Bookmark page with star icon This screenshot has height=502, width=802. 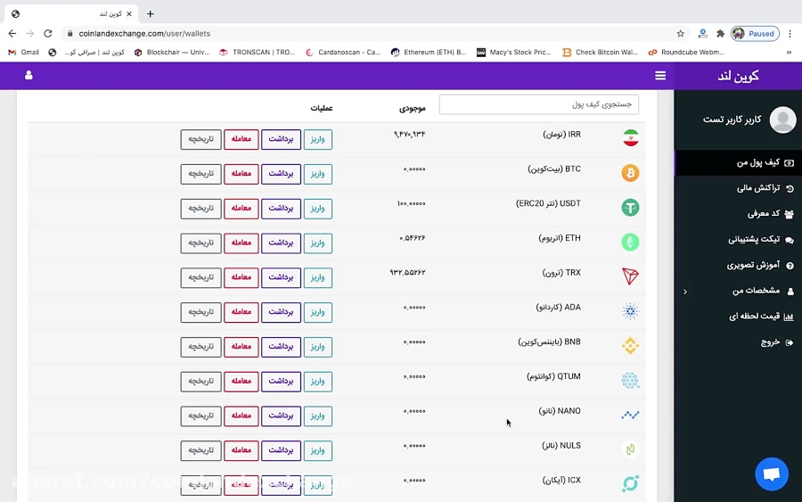pyautogui.click(x=680, y=33)
